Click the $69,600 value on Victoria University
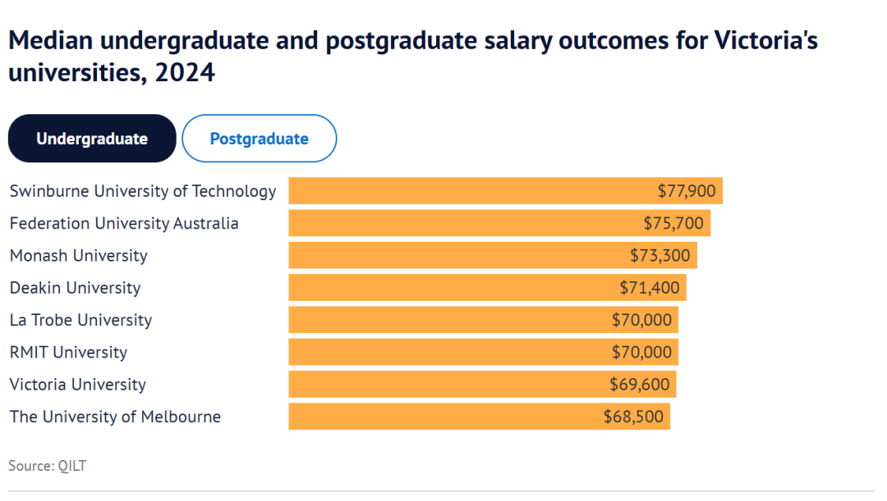 click(640, 385)
